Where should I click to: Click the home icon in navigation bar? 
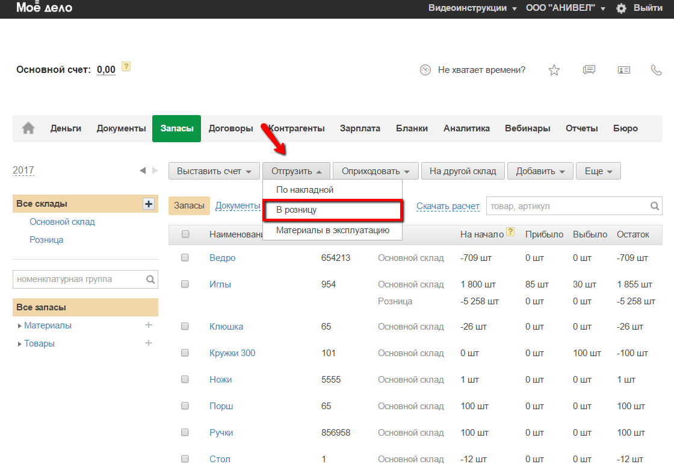coord(28,128)
